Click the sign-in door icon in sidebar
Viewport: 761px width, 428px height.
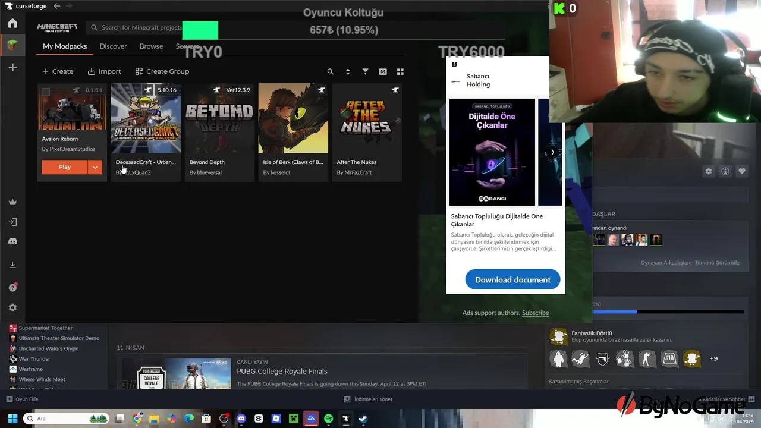[x=12, y=222]
